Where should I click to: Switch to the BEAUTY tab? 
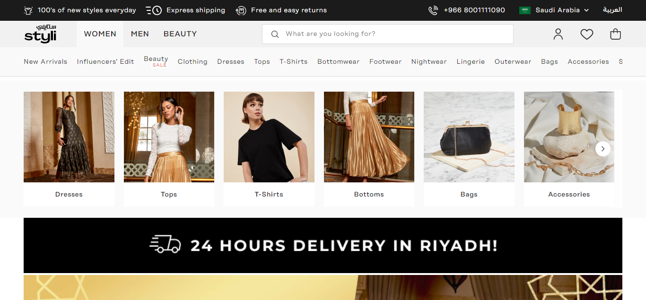tap(180, 34)
